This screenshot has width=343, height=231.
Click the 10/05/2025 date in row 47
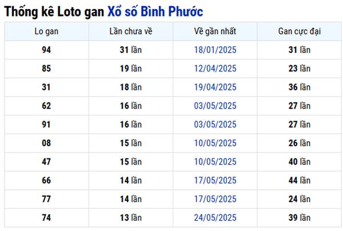click(x=215, y=162)
